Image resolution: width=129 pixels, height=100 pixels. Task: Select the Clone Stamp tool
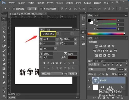[4, 55]
